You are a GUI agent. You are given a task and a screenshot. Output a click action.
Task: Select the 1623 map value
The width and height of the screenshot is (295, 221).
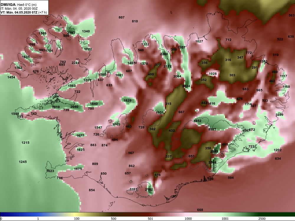[x=50, y=171]
